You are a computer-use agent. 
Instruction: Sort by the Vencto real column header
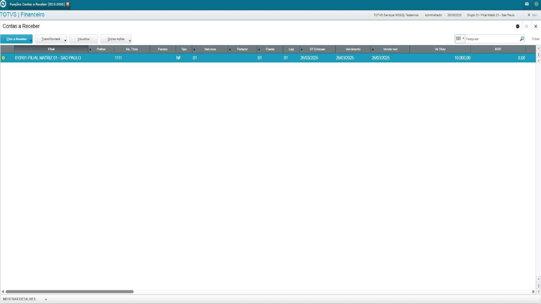pyautogui.click(x=390, y=49)
